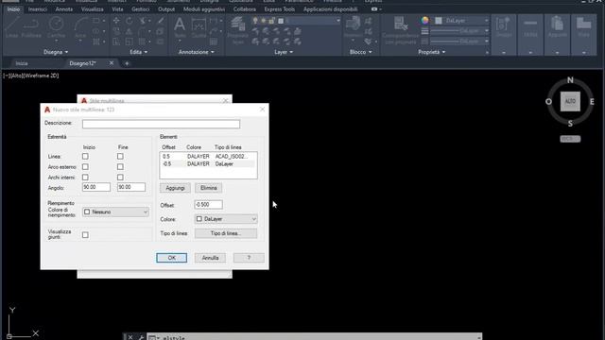This screenshot has width=605, height=340.
Task: Click the object color wheel in Proprietà panel
Action: tap(424, 21)
